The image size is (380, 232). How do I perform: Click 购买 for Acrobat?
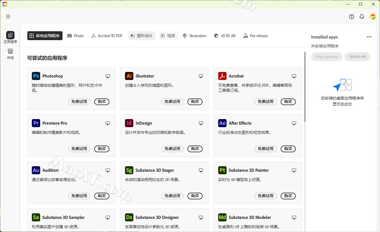(288, 102)
